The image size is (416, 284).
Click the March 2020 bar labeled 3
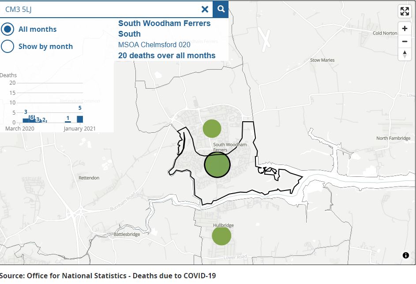[26, 120]
